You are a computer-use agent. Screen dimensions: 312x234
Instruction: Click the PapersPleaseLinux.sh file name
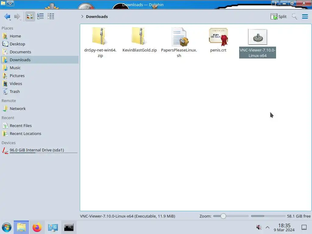[179, 53]
